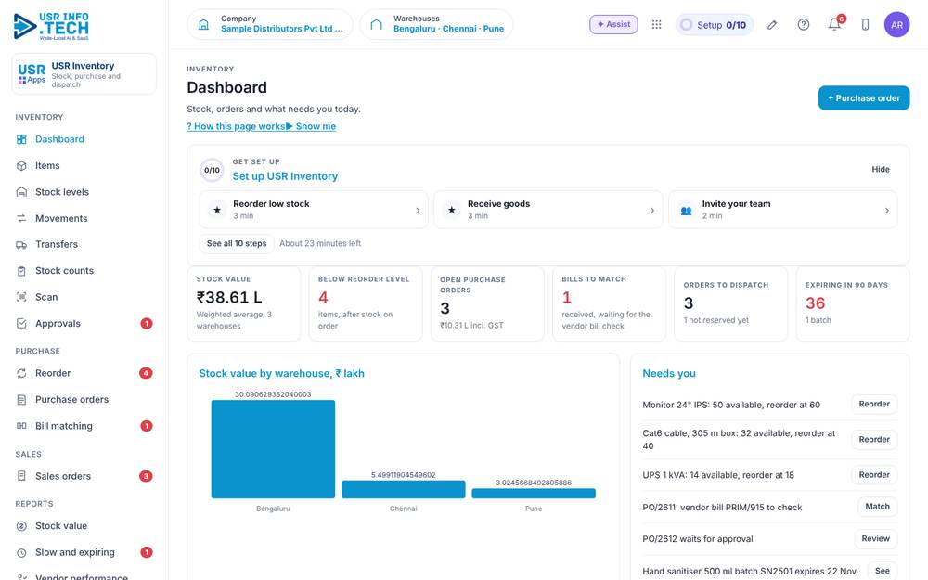Open How this page works link
928x580 pixels.
pos(236,126)
